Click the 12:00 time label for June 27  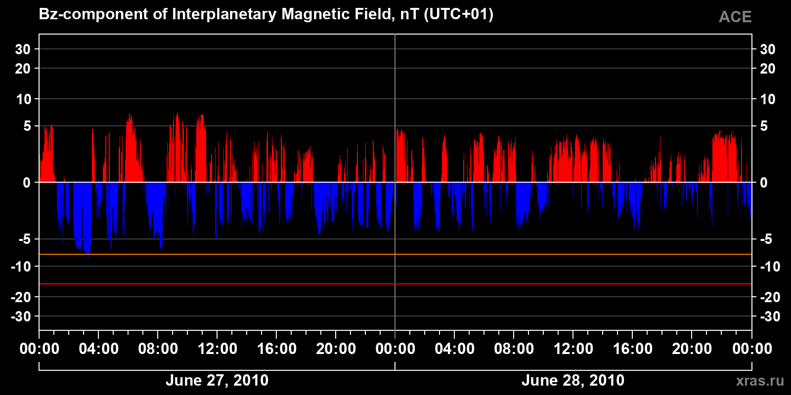pyautogui.click(x=218, y=349)
